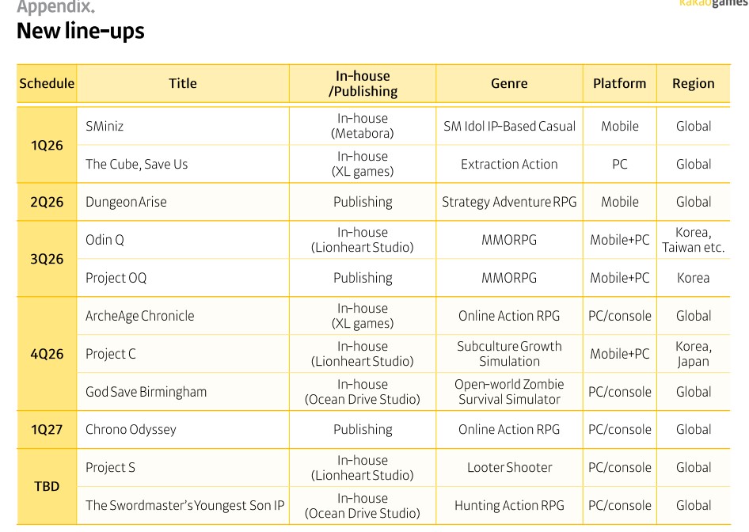Image resolution: width=749 pixels, height=532 pixels.
Task: Click the Schedule column header
Action: click(x=47, y=83)
